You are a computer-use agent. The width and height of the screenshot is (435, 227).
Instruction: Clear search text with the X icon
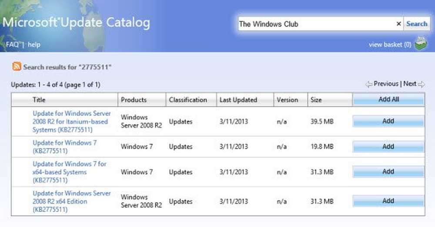tap(398, 24)
